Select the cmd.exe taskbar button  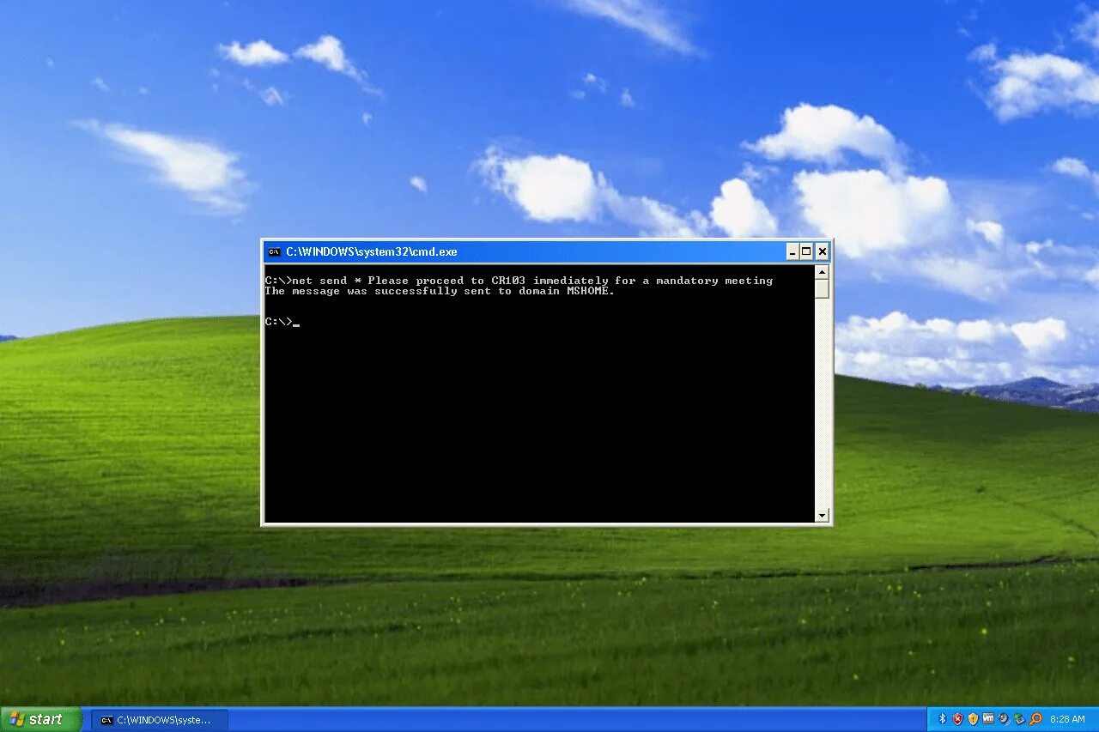(161, 720)
